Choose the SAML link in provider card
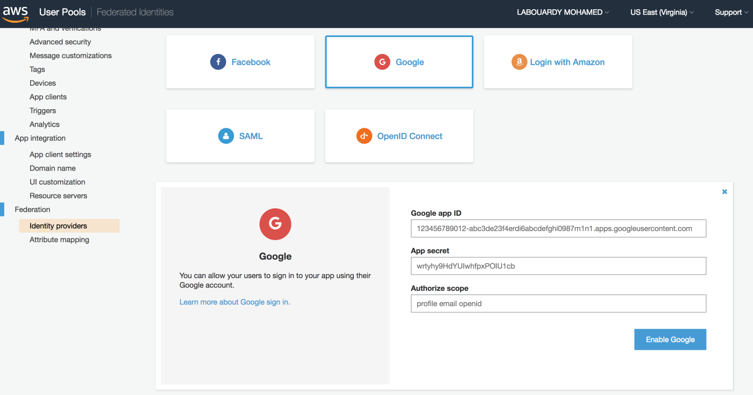Viewport: 753px width, 395px height. click(x=251, y=136)
